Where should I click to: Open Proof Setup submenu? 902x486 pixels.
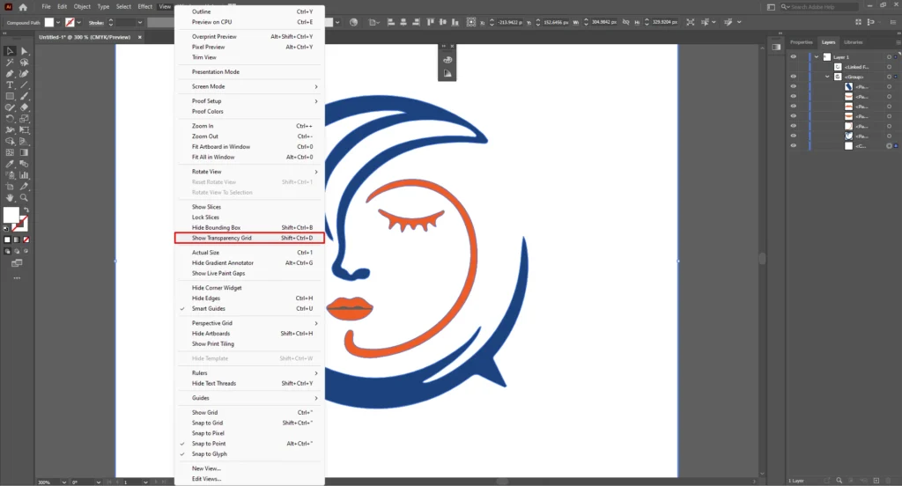[x=249, y=101]
